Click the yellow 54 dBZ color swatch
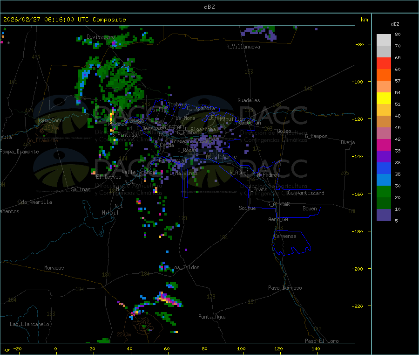 384,98
